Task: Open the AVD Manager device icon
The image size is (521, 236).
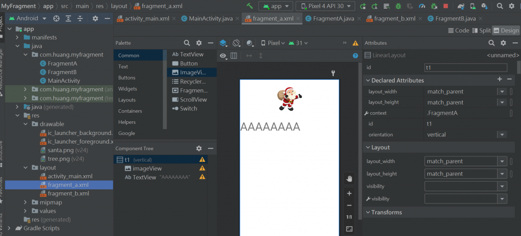Action: [x=473, y=6]
